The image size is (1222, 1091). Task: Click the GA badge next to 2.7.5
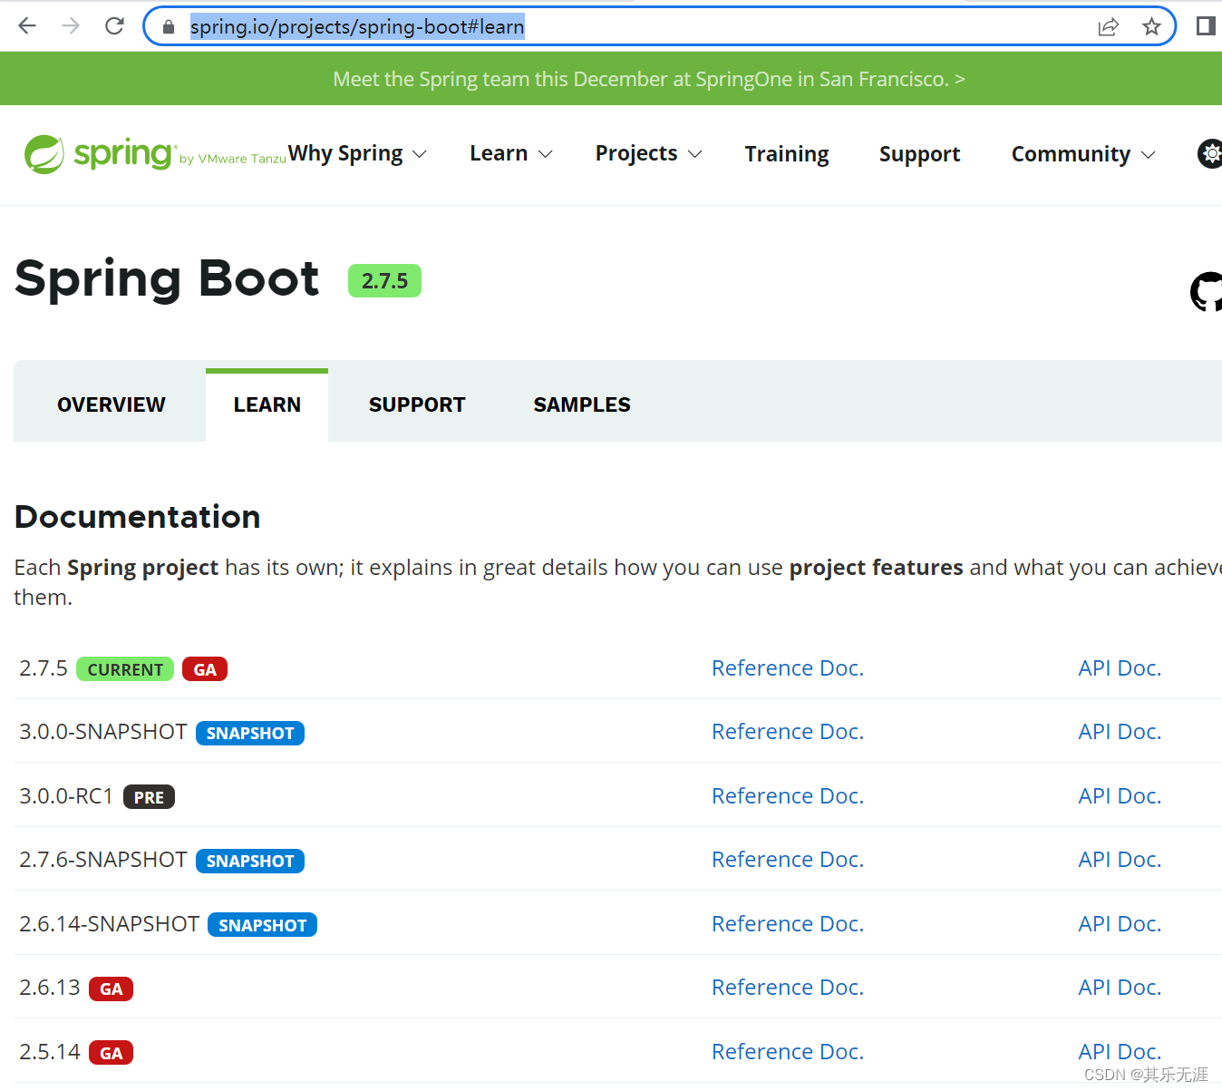[x=205, y=669]
